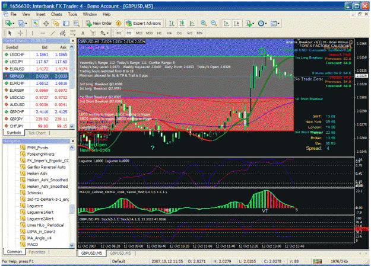Expand the Profiles dropdown arrow
371x266 pixels.
26,23
